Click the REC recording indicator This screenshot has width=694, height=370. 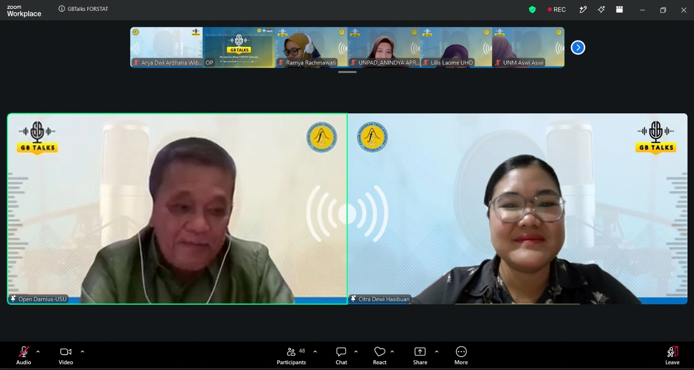click(x=557, y=10)
